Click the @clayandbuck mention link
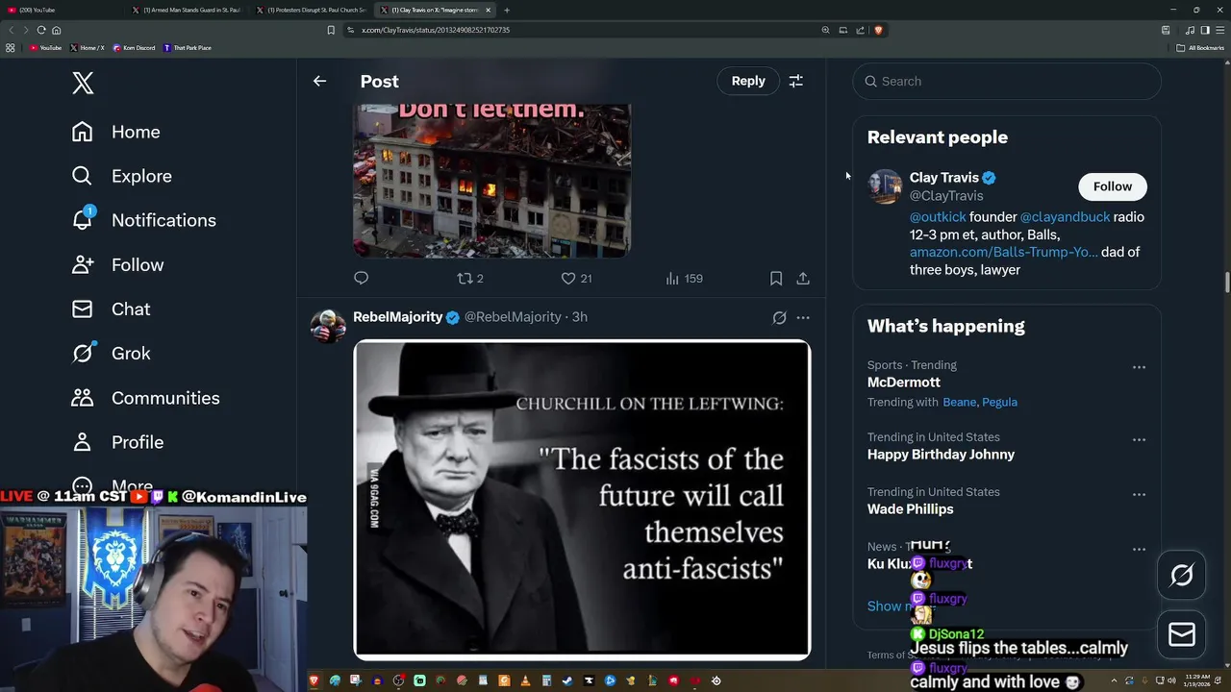This screenshot has height=692, width=1231. tap(1065, 217)
